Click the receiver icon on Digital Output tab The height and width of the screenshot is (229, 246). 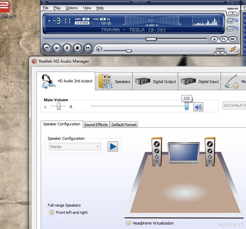point(143,81)
